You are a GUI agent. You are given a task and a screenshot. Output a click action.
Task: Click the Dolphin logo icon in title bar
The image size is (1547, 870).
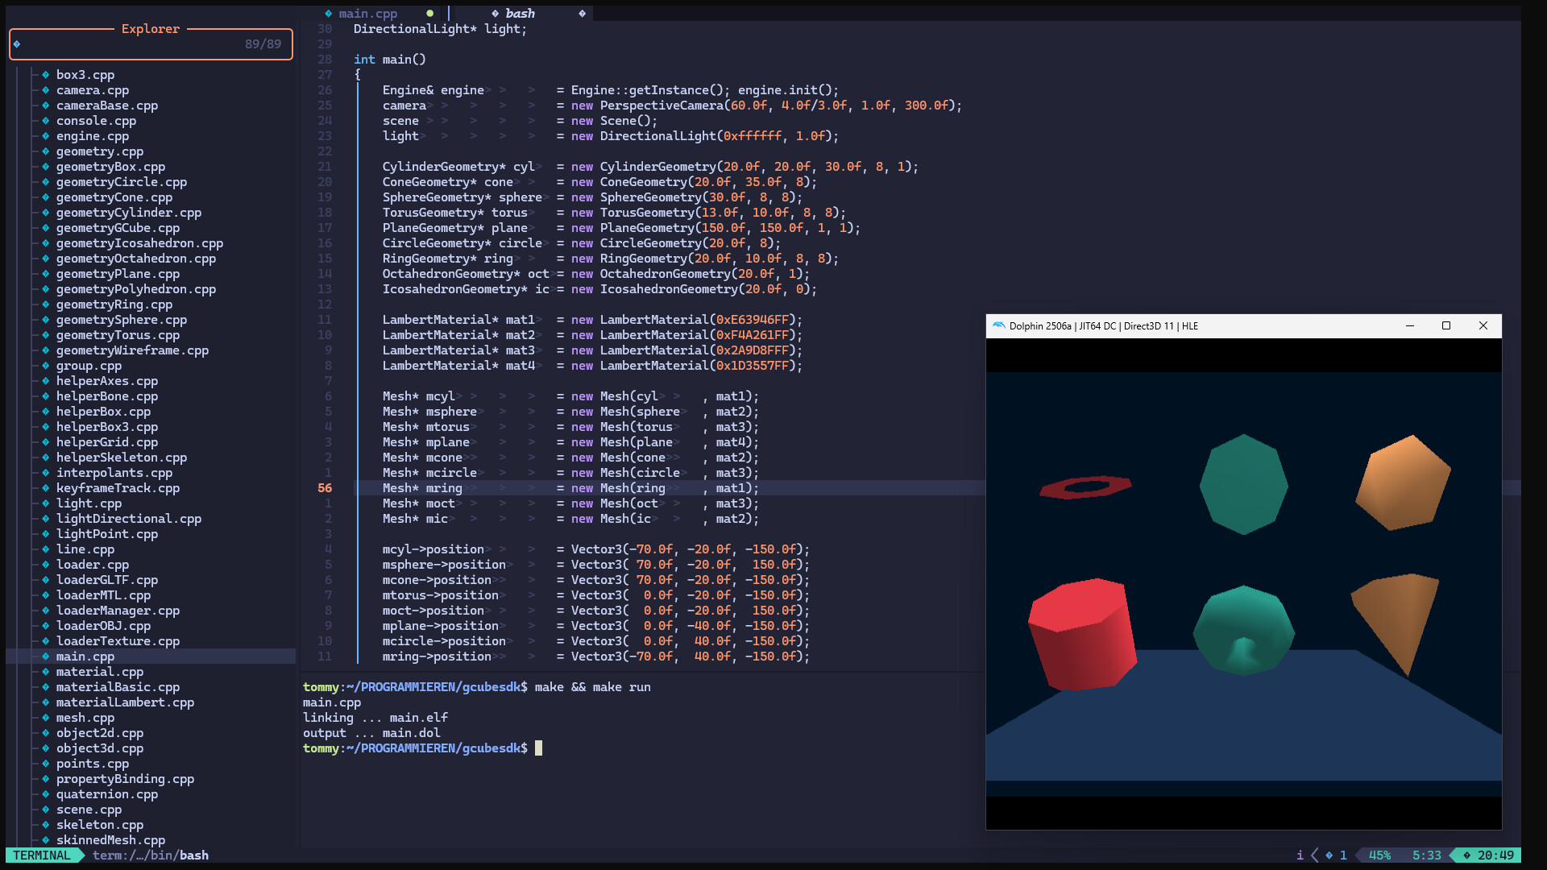[x=999, y=326]
